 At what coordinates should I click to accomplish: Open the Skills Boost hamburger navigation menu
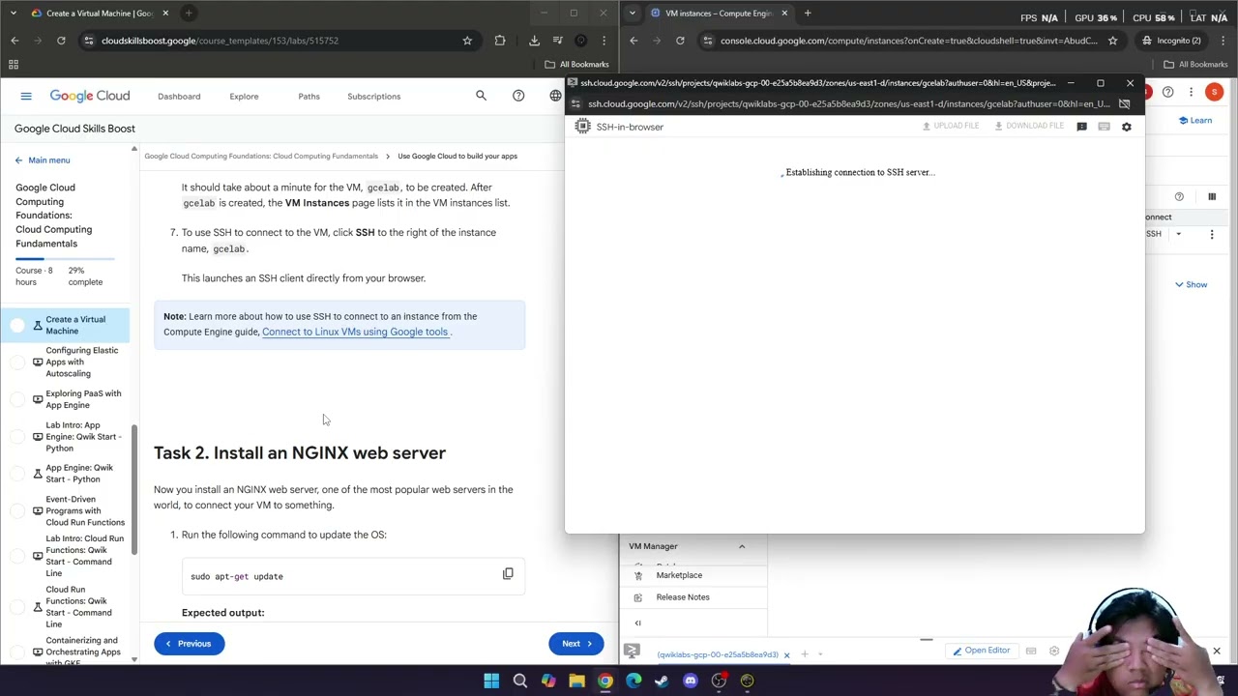coord(26,96)
